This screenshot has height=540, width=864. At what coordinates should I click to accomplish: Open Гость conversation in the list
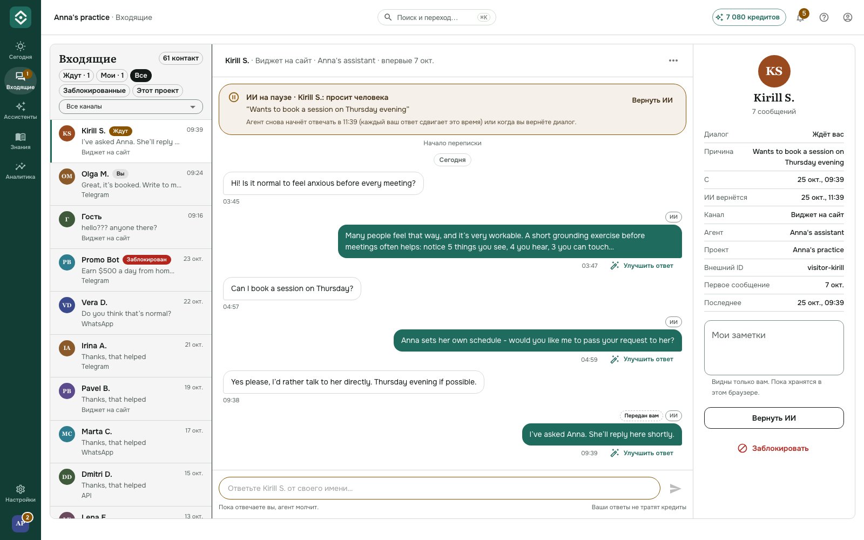coord(131,227)
